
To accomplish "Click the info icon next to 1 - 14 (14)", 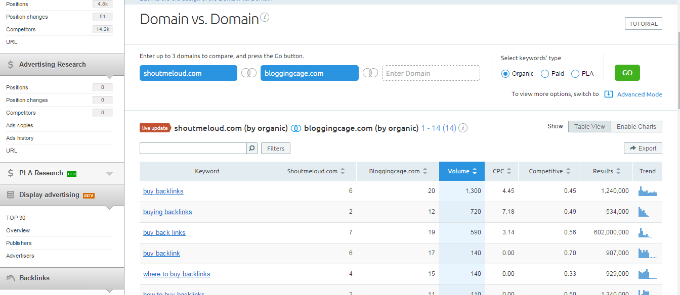I will pyautogui.click(x=462, y=128).
